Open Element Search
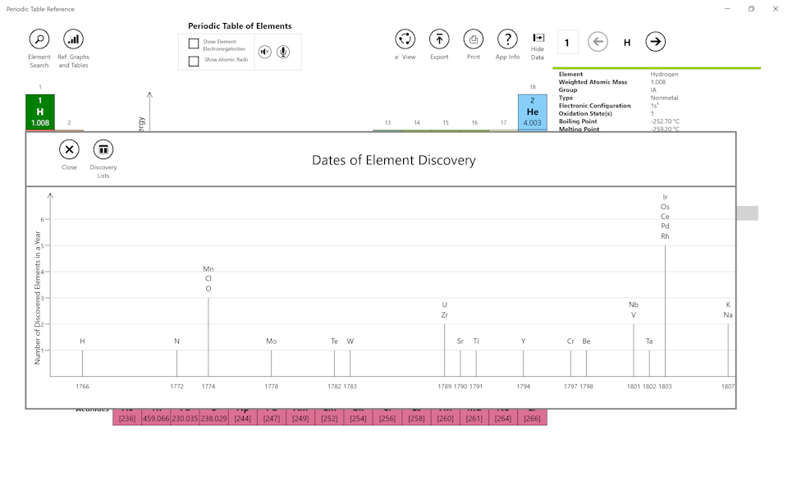Image resolution: width=788 pixels, height=504 pixels. pos(39,39)
